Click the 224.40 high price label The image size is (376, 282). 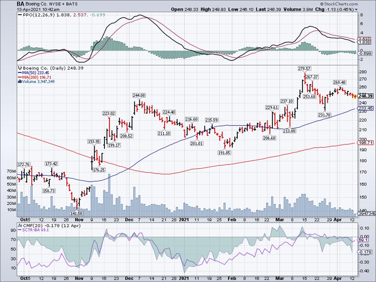169,112
